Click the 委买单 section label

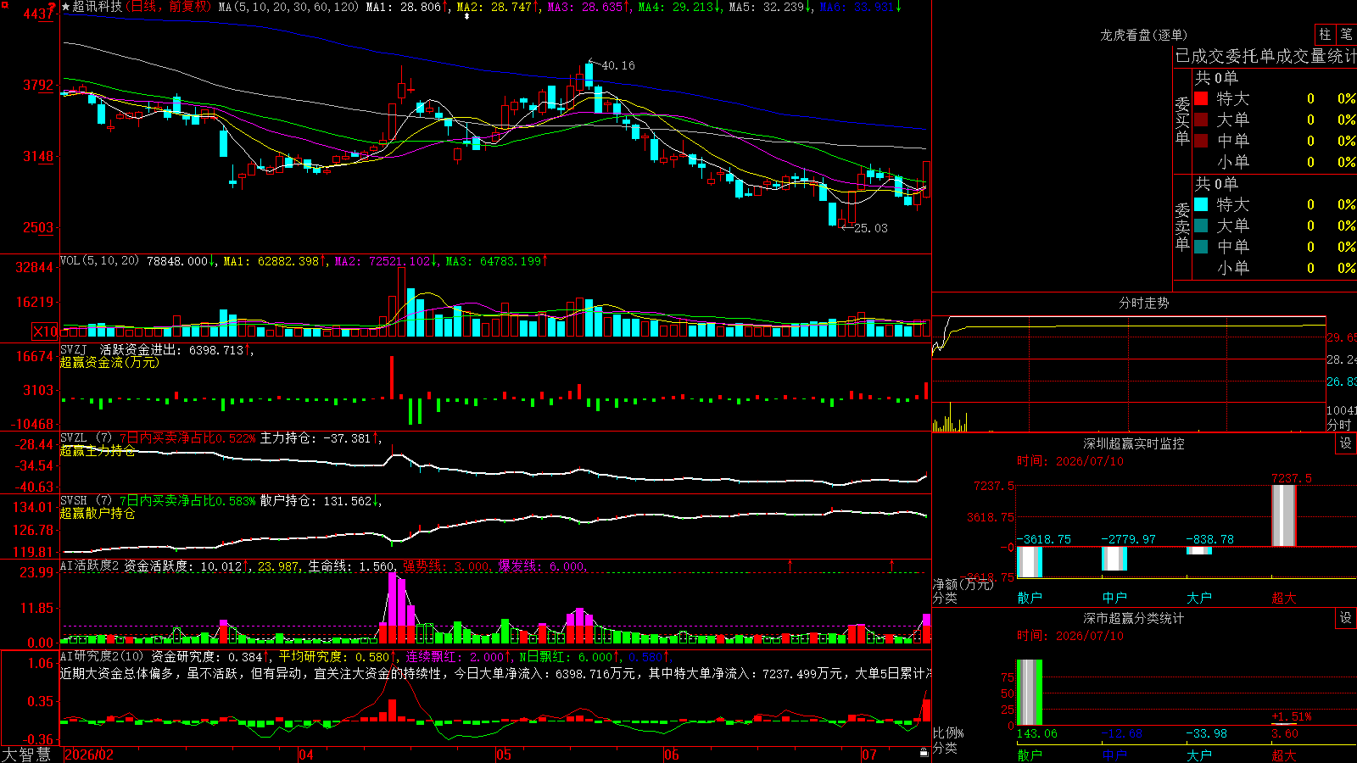(1182, 120)
